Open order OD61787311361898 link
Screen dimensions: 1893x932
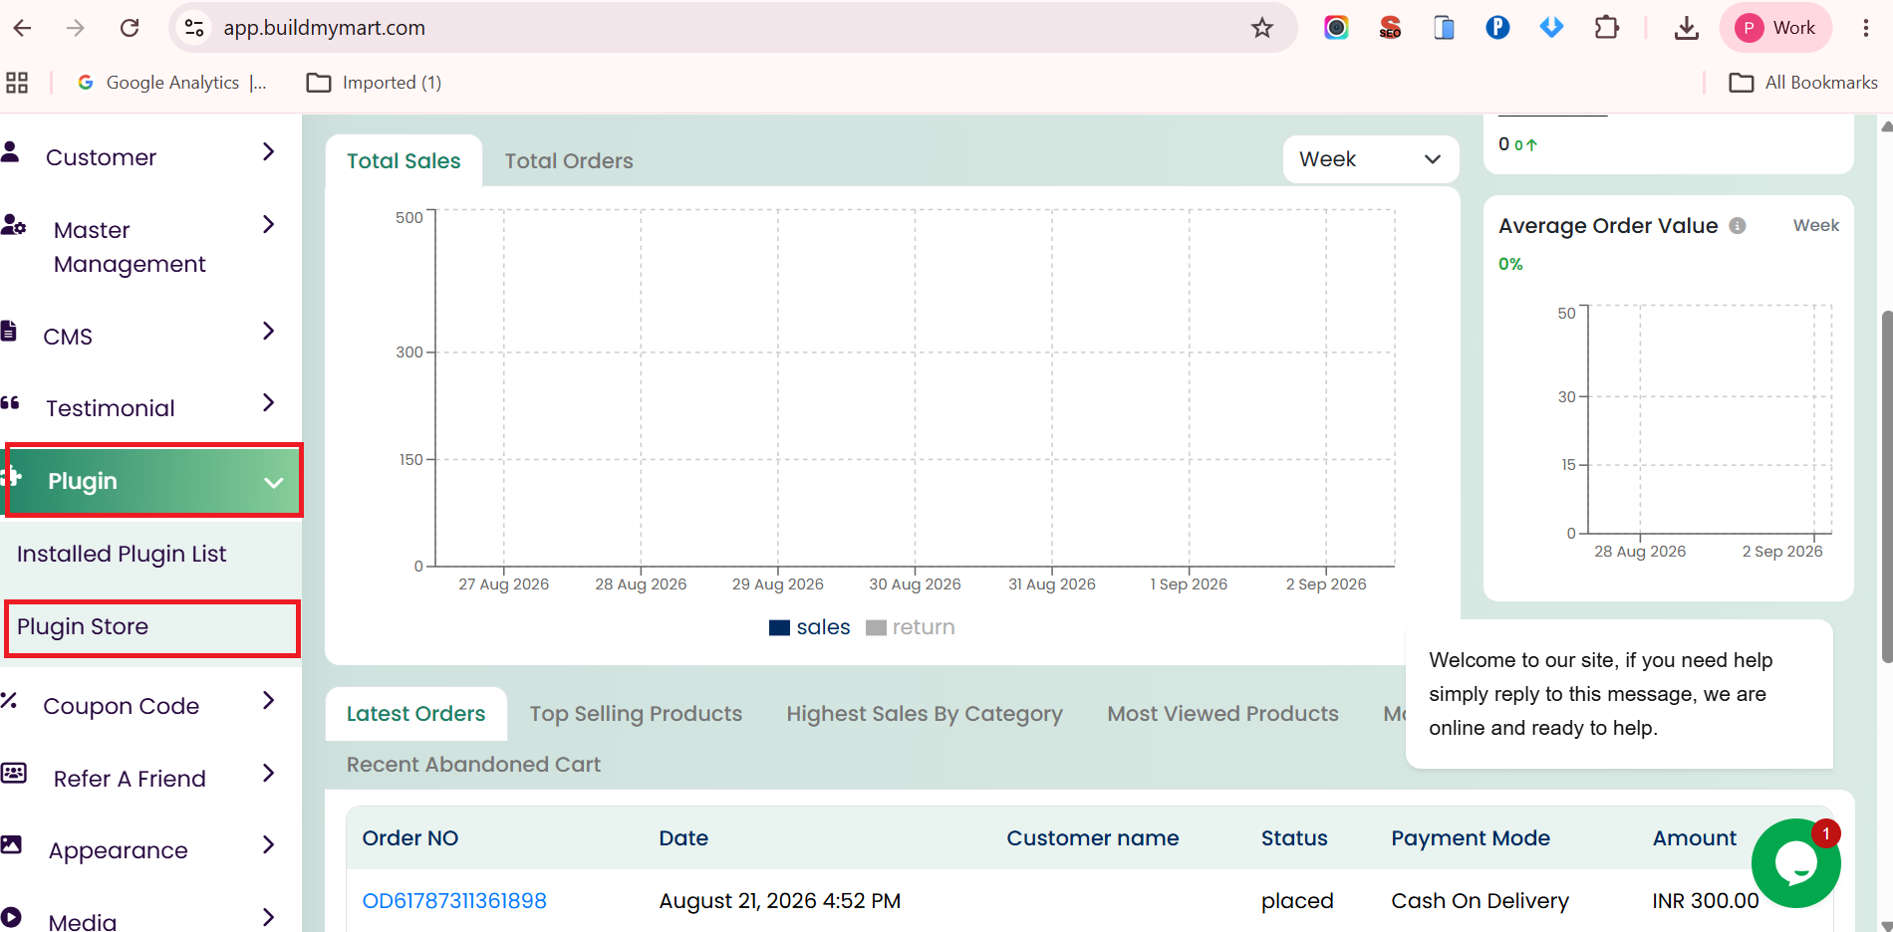click(454, 901)
